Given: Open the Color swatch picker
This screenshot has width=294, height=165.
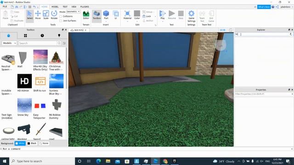Looking at the screenshot, I should (137, 15).
